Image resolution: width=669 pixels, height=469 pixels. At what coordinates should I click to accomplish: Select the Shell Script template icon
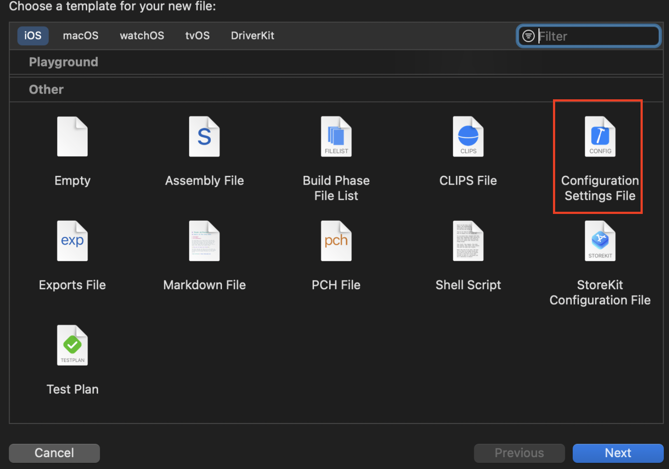[x=468, y=241]
